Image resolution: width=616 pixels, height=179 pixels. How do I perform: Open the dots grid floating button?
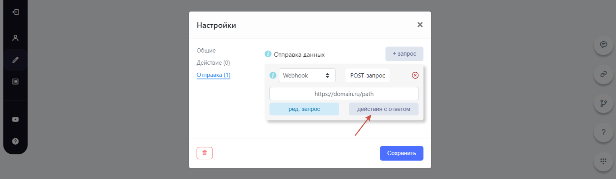pos(603,161)
